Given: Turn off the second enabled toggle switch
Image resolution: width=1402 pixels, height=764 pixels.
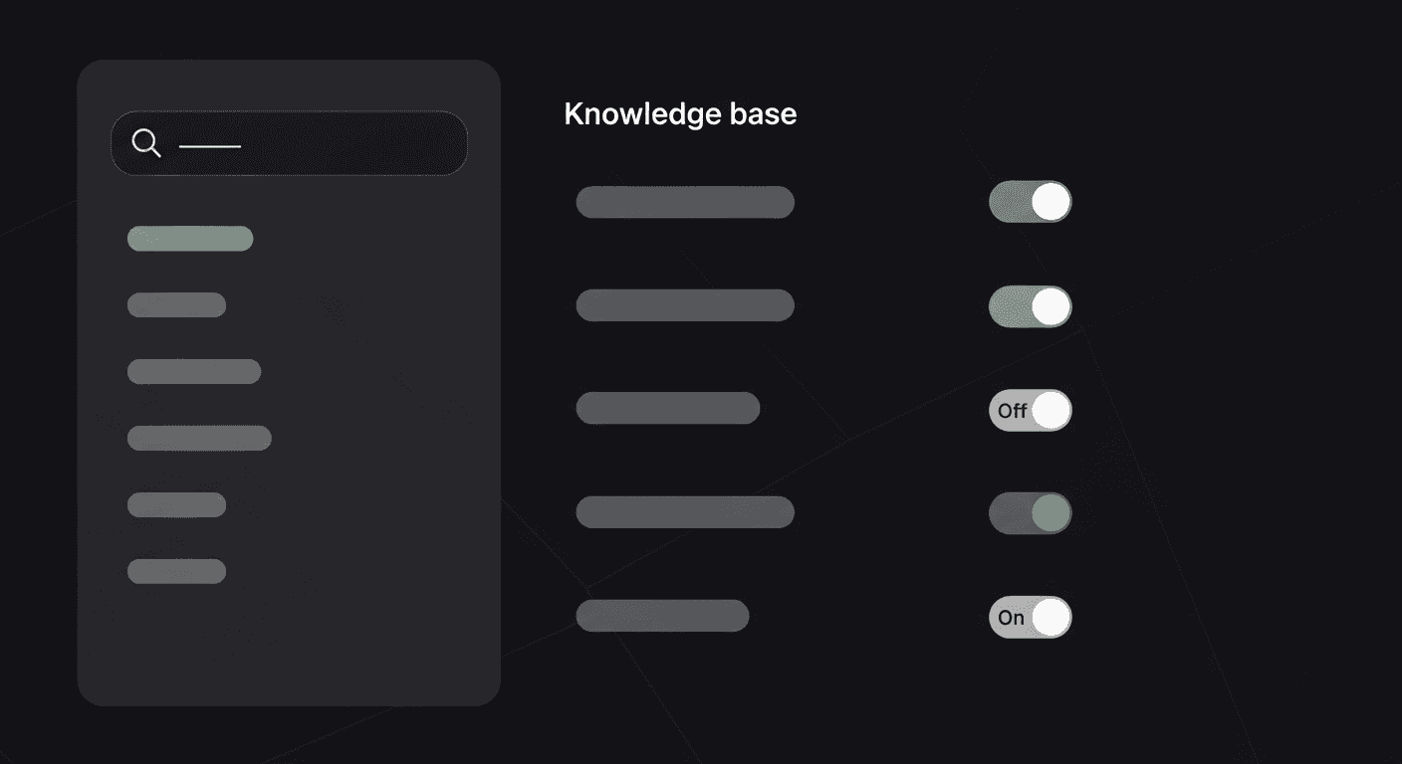Looking at the screenshot, I should click(1030, 306).
